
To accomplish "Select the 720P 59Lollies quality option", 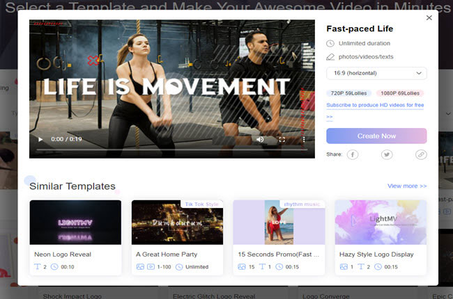I will pos(348,93).
